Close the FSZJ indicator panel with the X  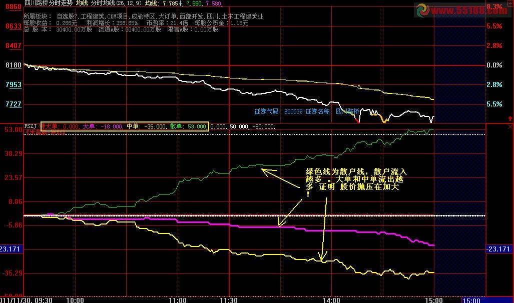pyautogui.click(x=510, y=127)
